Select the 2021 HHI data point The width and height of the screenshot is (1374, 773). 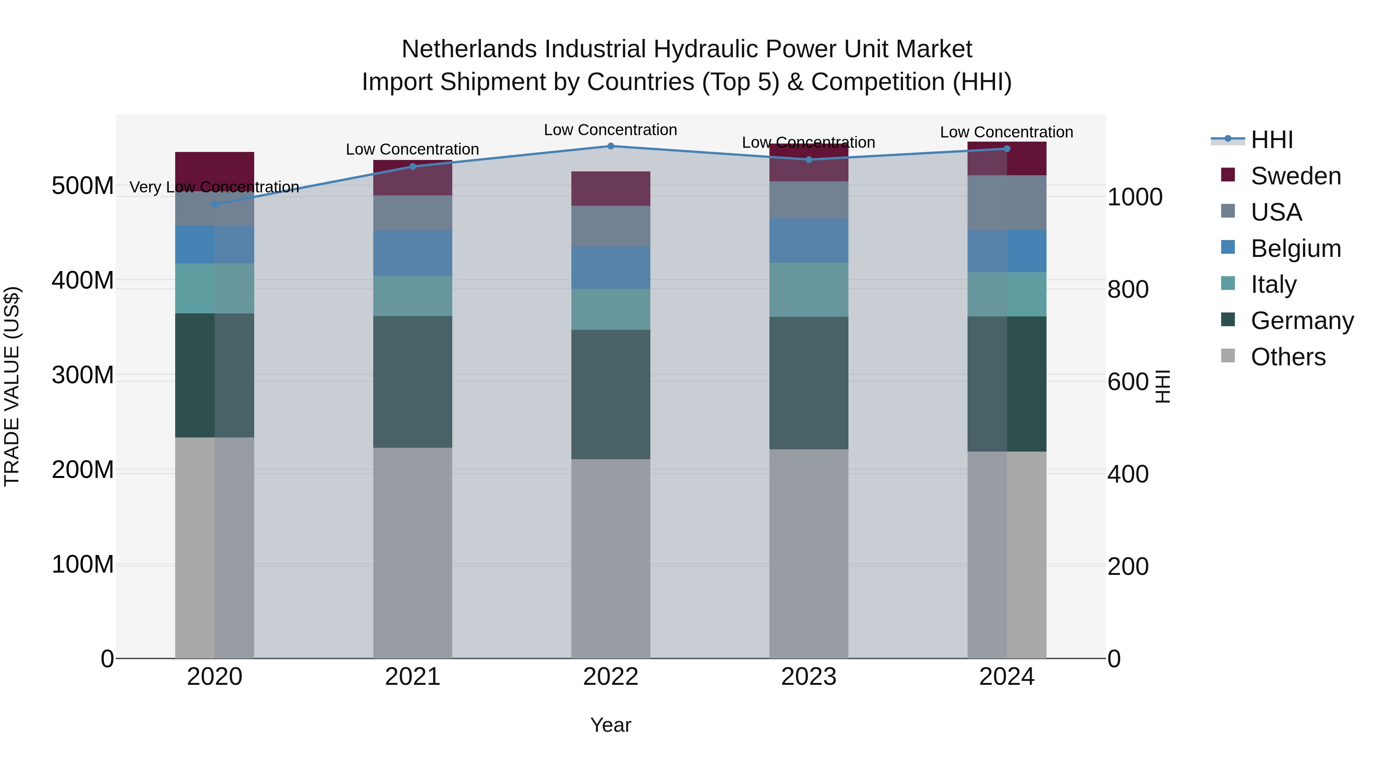(x=413, y=166)
